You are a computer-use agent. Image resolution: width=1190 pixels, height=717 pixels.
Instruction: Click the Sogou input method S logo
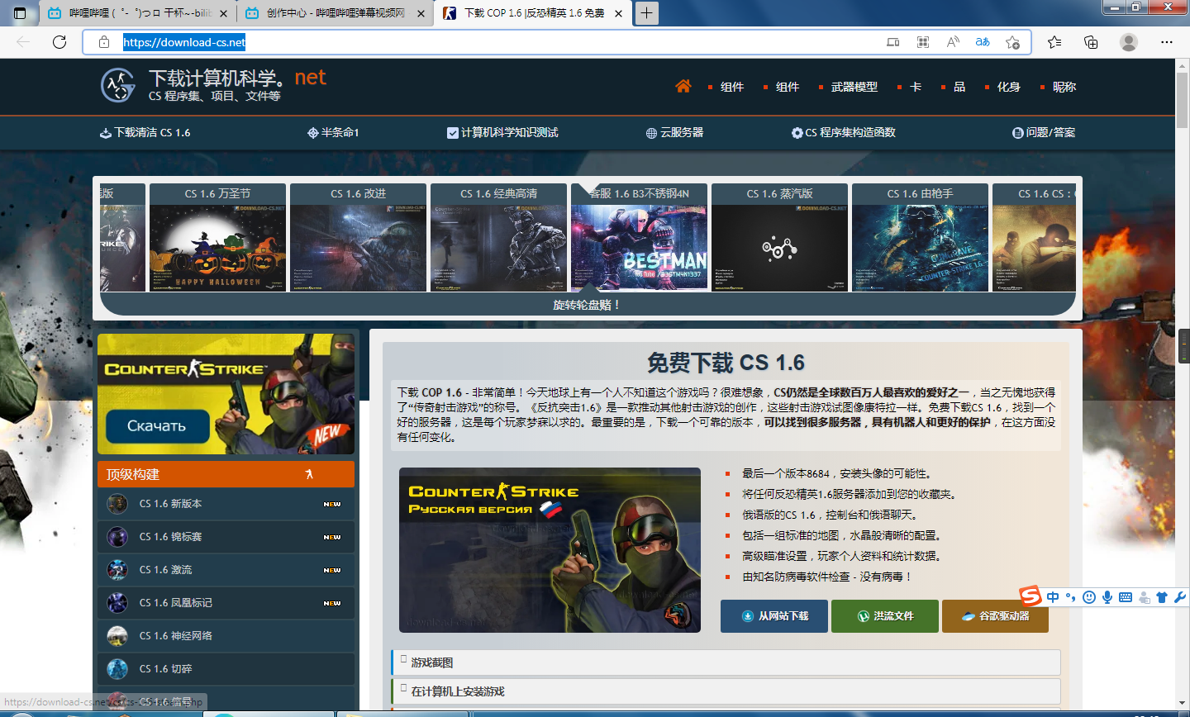point(1030,596)
